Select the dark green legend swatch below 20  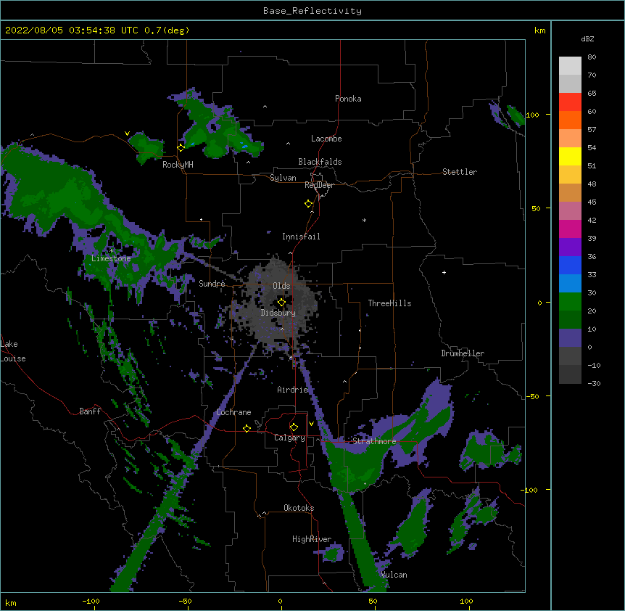(x=570, y=320)
